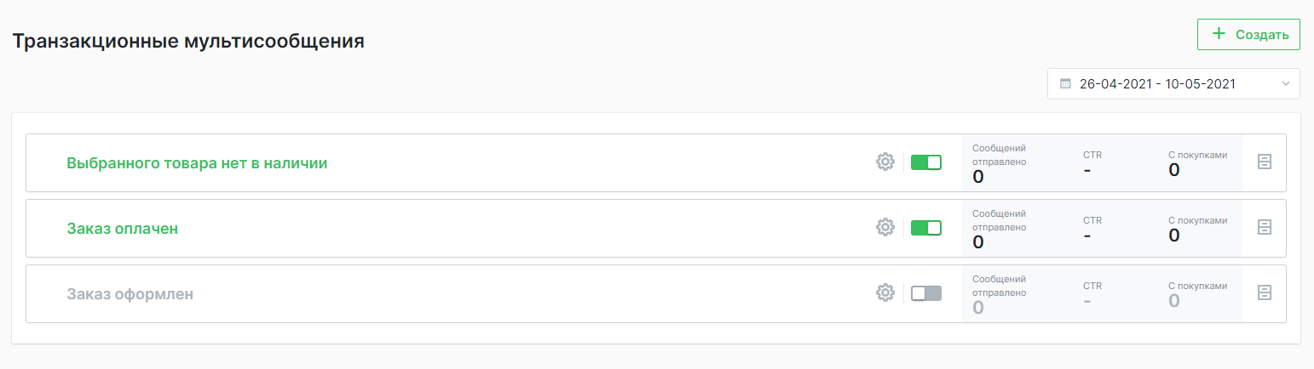Turn off the "Заказ оплачен" switch
Screen dimensions: 1314x369
(926, 228)
